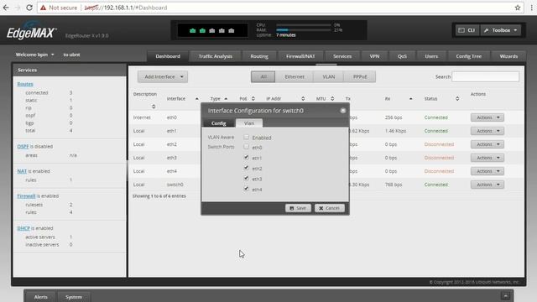Expand the bottom panel with the arrow icon
This screenshot has width=537, height=302.
[505, 295]
